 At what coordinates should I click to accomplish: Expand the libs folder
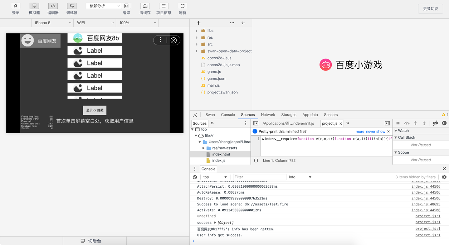coord(197,31)
